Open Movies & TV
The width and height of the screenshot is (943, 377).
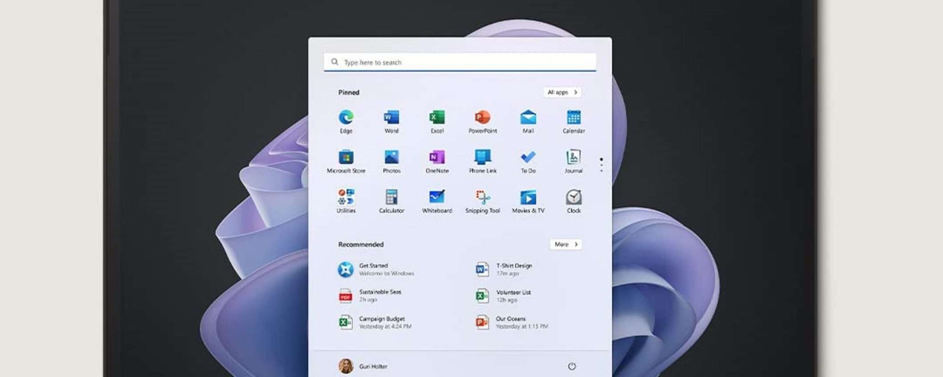[528, 201]
